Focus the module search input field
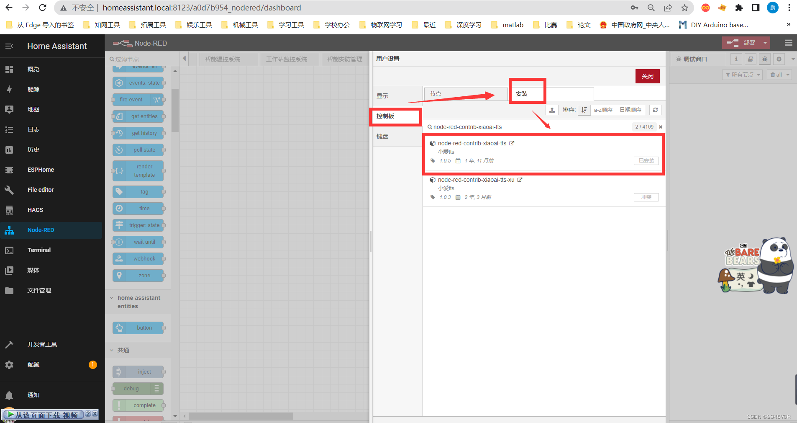797x423 pixels. click(x=531, y=127)
